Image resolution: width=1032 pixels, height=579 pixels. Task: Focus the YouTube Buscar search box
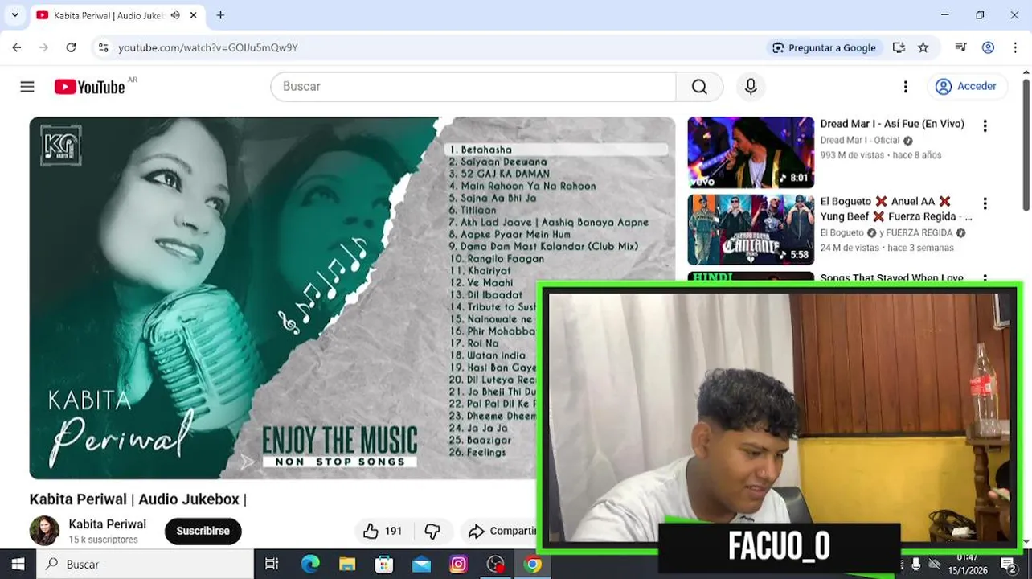[x=473, y=87]
